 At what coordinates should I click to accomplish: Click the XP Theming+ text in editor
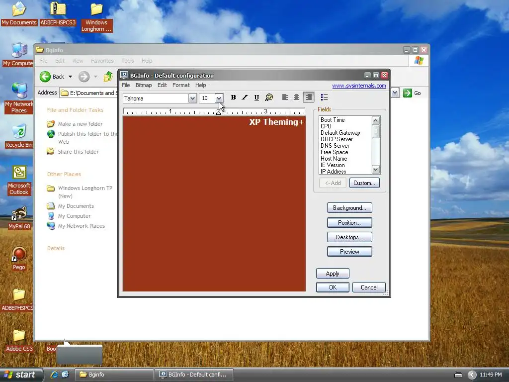(276, 122)
